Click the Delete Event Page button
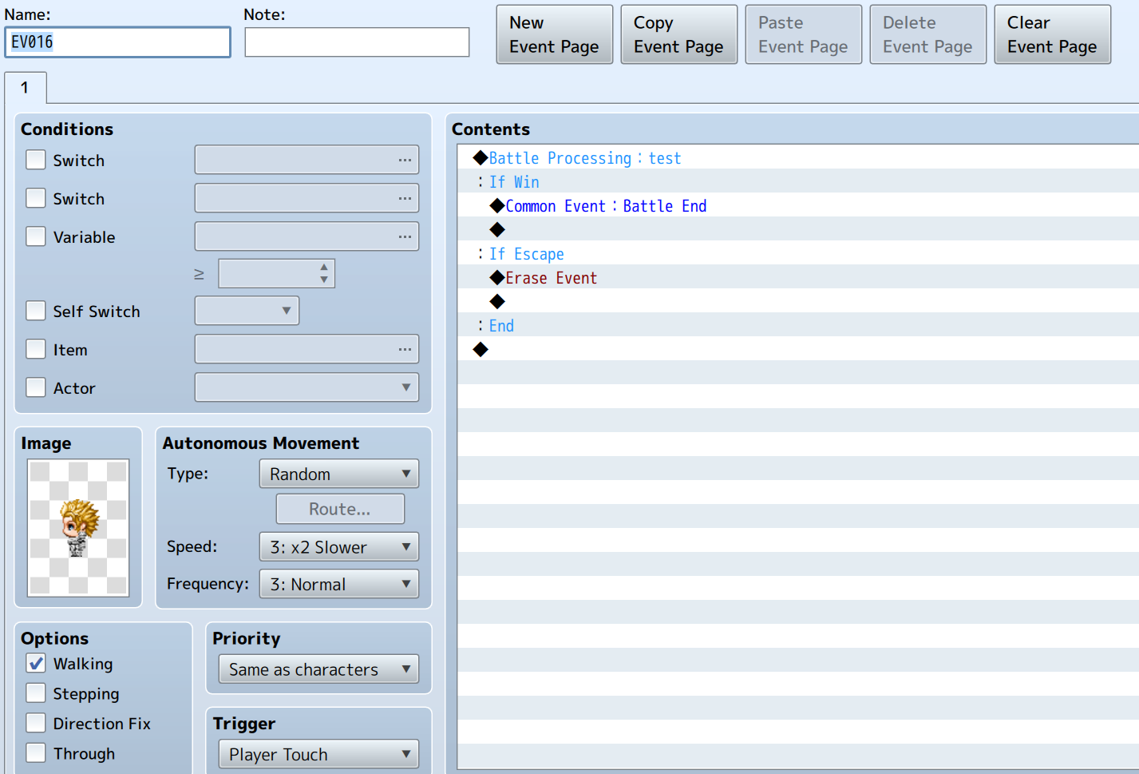 click(x=928, y=34)
